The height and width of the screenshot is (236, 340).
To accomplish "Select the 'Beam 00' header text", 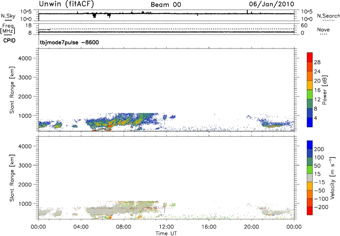I will 166,5.
